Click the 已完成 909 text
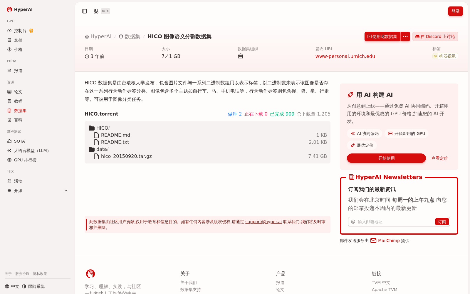Viewport: 470px width, 294px height. (x=282, y=114)
